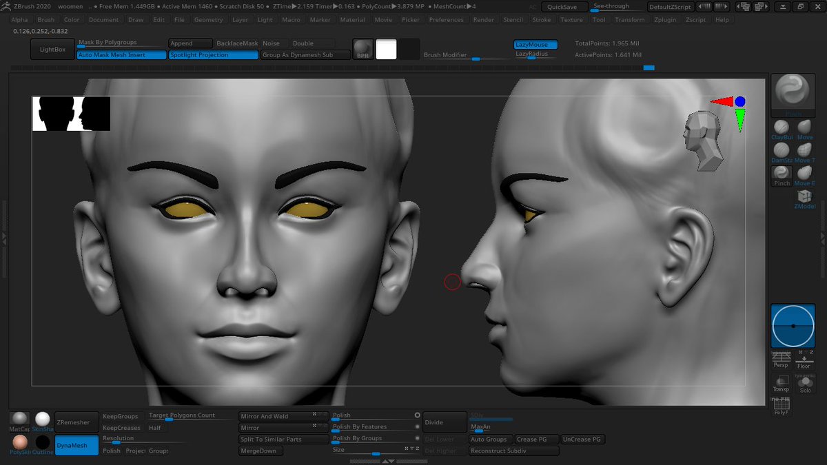
Task: Click the Reconstruct Subdiv button
Action: pyautogui.click(x=513, y=451)
